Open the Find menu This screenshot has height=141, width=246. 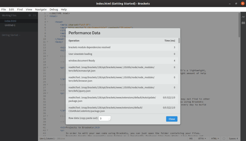20,10
